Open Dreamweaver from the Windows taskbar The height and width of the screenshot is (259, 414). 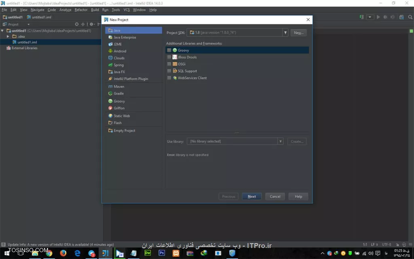[148, 253]
